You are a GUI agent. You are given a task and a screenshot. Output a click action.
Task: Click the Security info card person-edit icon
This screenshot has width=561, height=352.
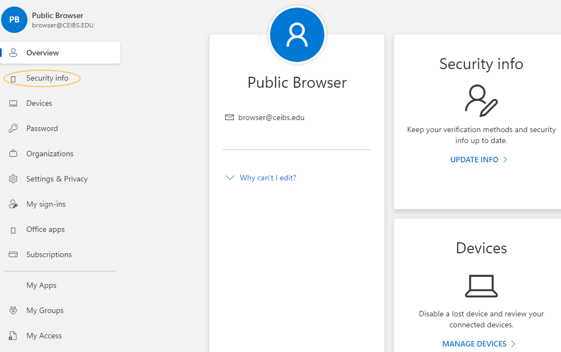(x=481, y=101)
